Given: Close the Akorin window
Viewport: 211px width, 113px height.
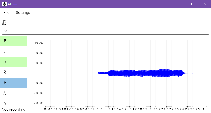Looking at the screenshot, I should [x=204, y=4].
